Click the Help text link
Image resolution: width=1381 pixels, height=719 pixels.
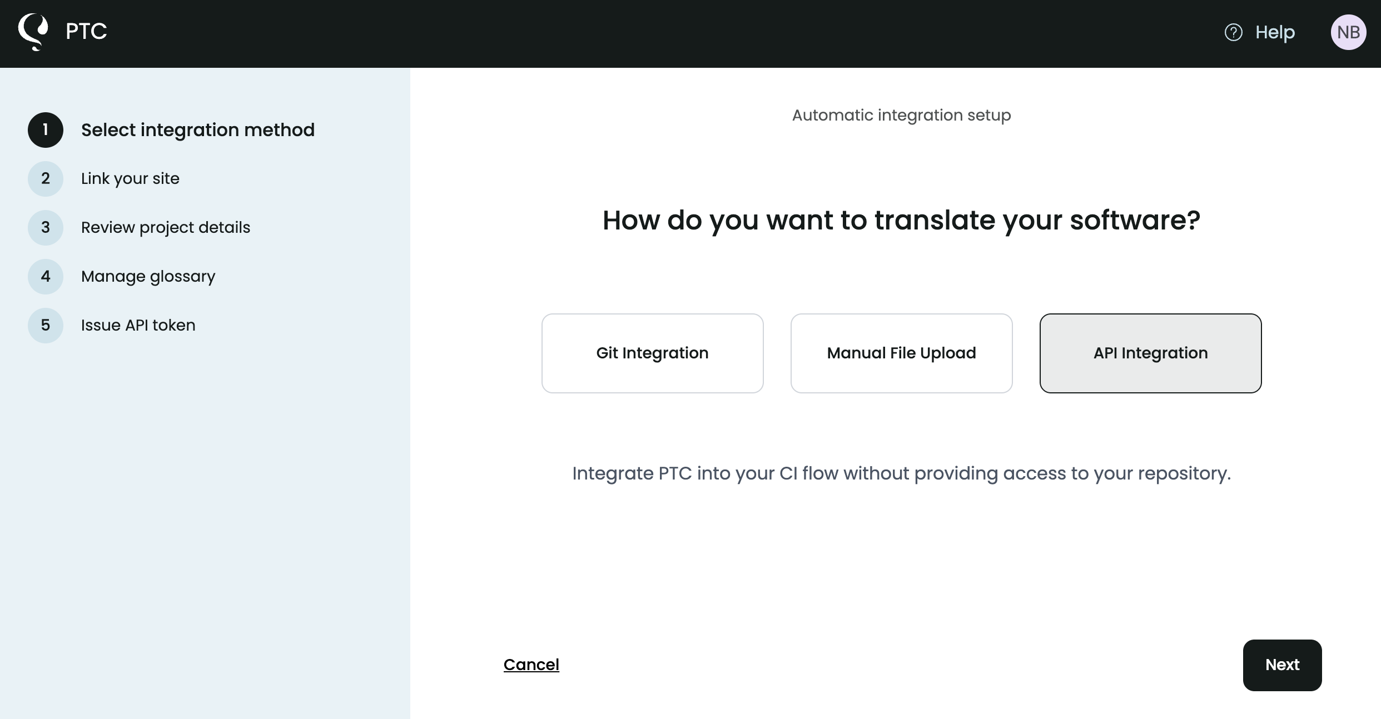pyautogui.click(x=1275, y=32)
